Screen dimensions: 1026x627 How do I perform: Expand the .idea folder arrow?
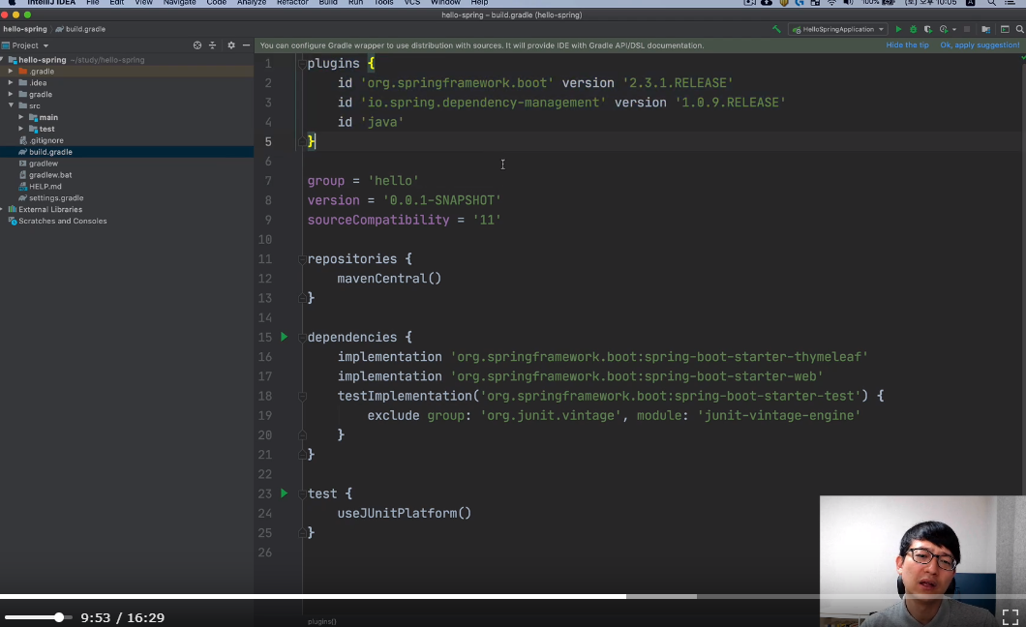(x=11, y=82)
